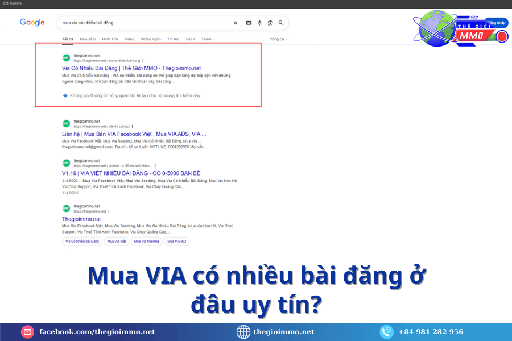Click the favicon of the Liên hệ result

click(66, 123)
